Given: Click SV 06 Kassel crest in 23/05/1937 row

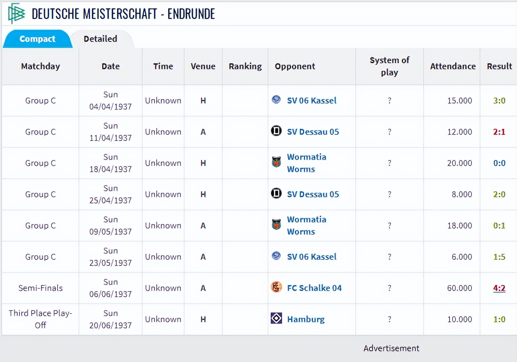Looking at the screenshot, I should (x=276, y=256).
